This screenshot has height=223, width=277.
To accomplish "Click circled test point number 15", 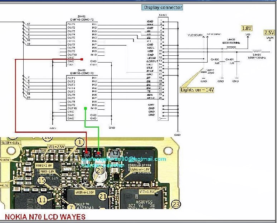I will [x=42, y=180].
